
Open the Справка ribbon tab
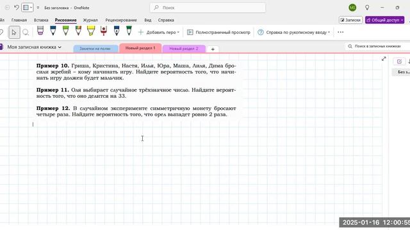click(x=166, y=20)
